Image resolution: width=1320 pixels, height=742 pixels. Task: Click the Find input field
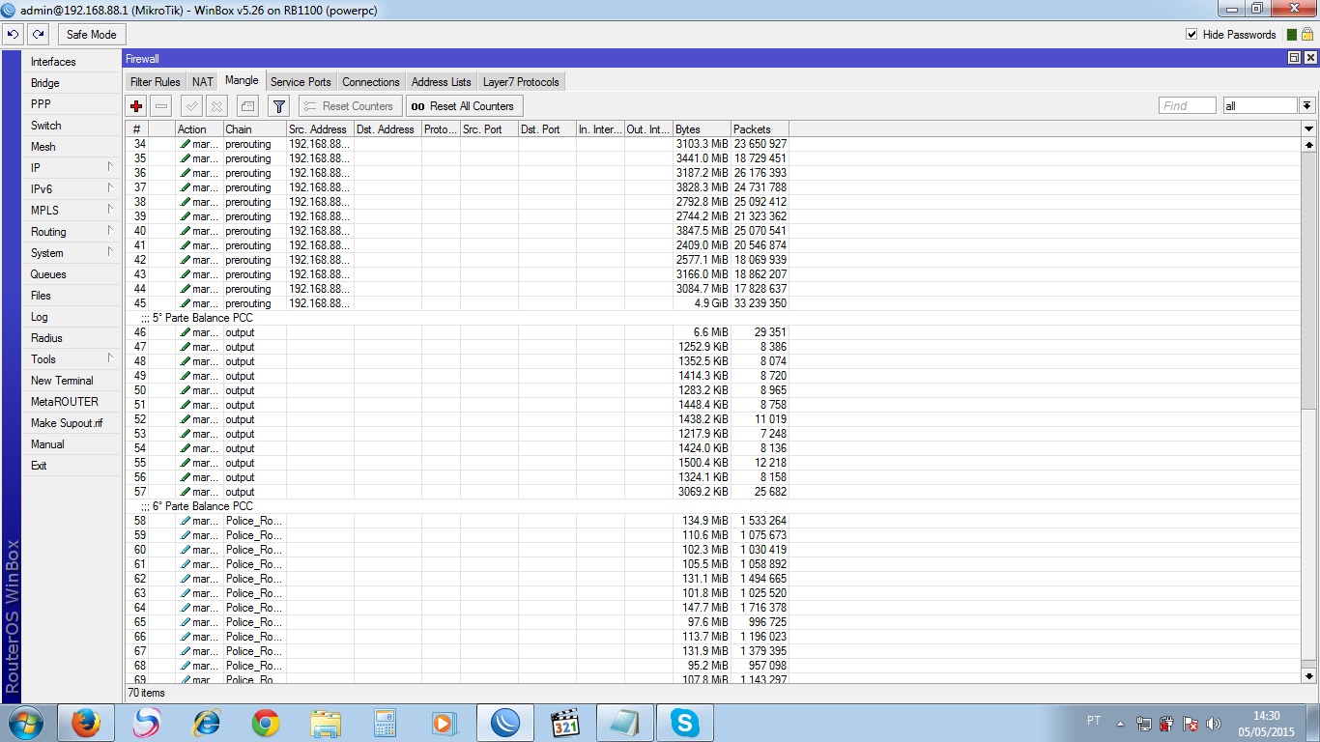[1188, 106]
